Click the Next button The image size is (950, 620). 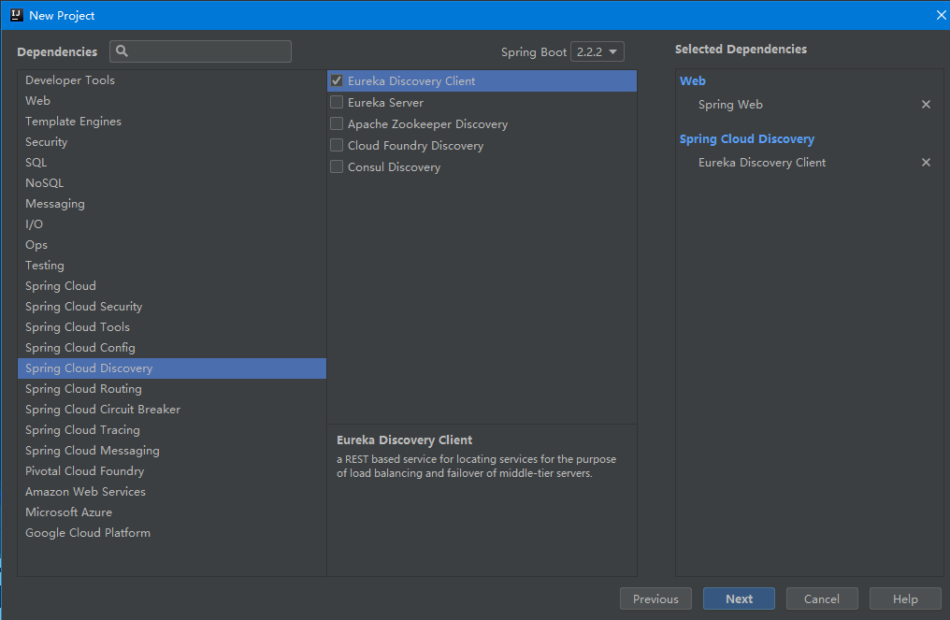[739, 598]
